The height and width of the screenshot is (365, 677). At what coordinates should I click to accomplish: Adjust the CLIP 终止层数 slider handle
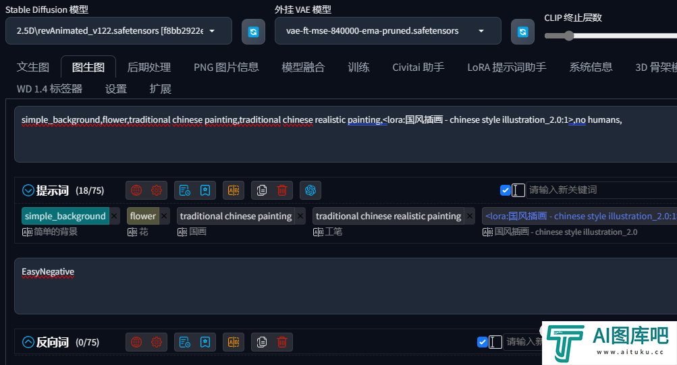point(569,36)
